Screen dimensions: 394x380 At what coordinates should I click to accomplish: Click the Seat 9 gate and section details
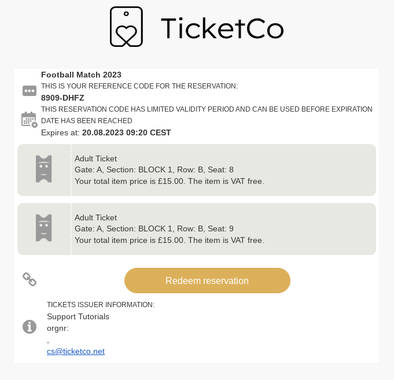(x=154, y=228)
